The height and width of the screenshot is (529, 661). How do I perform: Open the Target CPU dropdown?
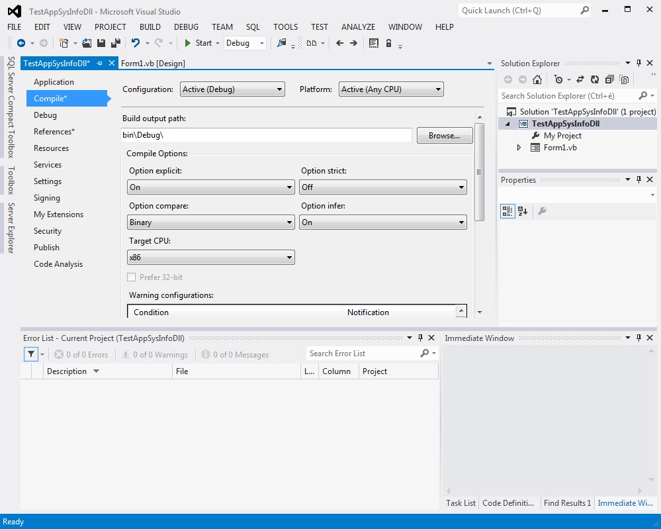pyautogui.click(x=211, y=258)
